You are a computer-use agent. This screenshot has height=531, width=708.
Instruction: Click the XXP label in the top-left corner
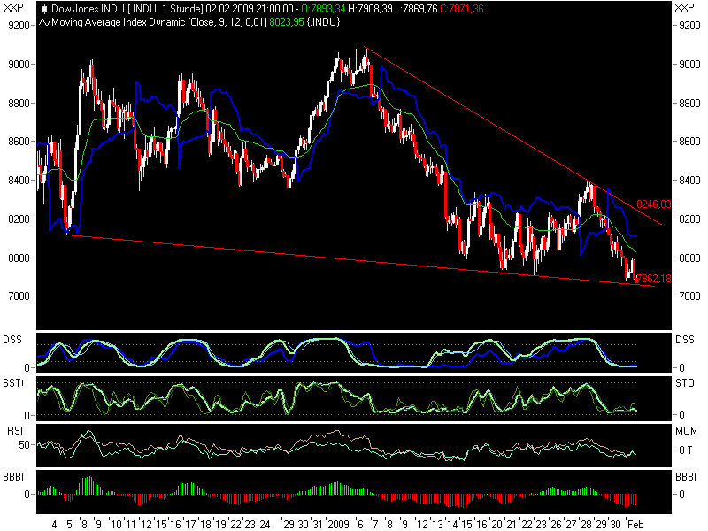click(x=12, y=7)
